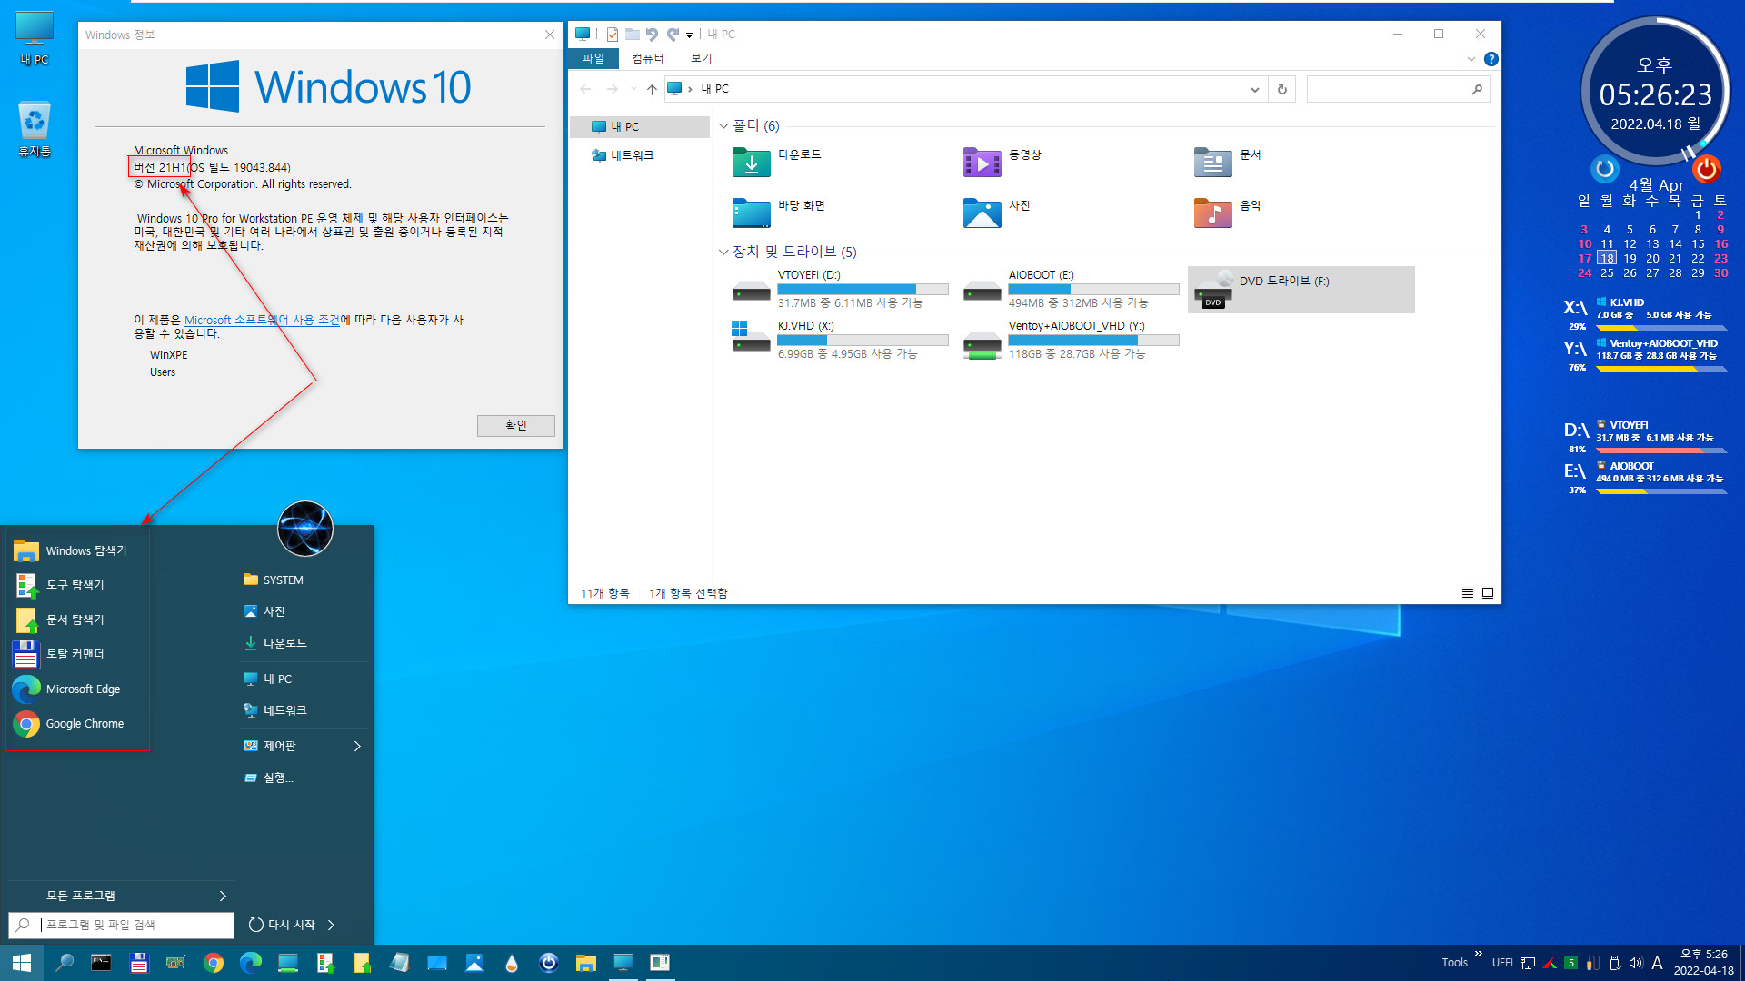The image size is (1745, 981).
Task: Refresh the 내 PC view
Action: (1281, 89)
